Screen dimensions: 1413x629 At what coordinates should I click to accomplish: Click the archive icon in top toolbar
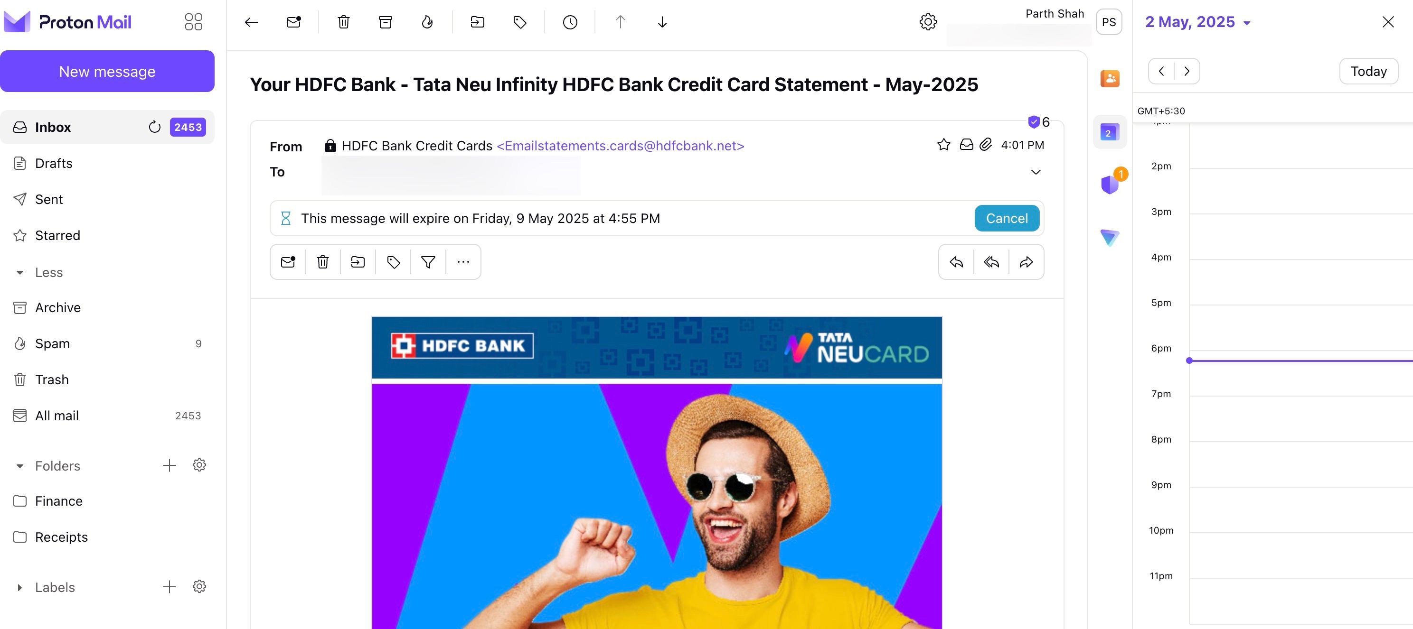point(386,22)
